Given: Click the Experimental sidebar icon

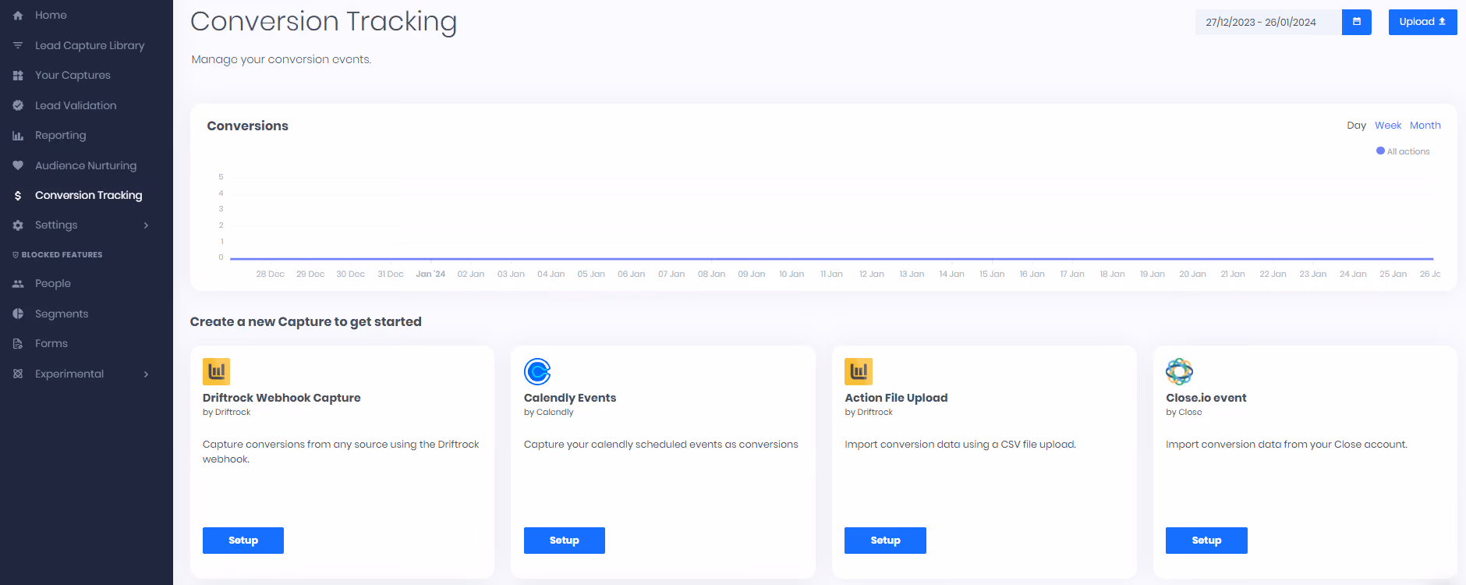Looking at the screenshot, I should pos(18,374).
